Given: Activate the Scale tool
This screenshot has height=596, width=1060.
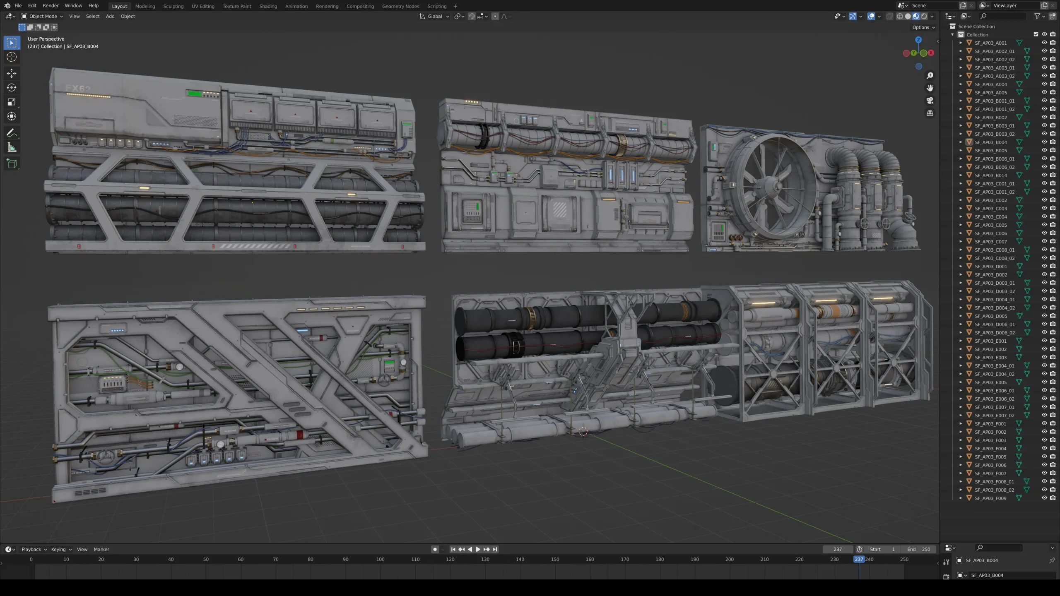Looking at the screenshot, I should tap(12, 102).
